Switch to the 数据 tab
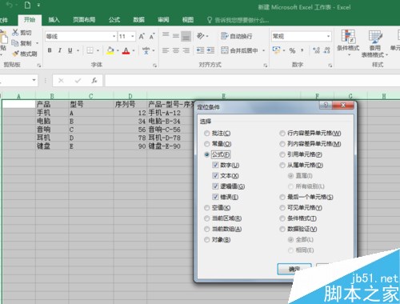400x304 pixels. (x=138, y=19)
